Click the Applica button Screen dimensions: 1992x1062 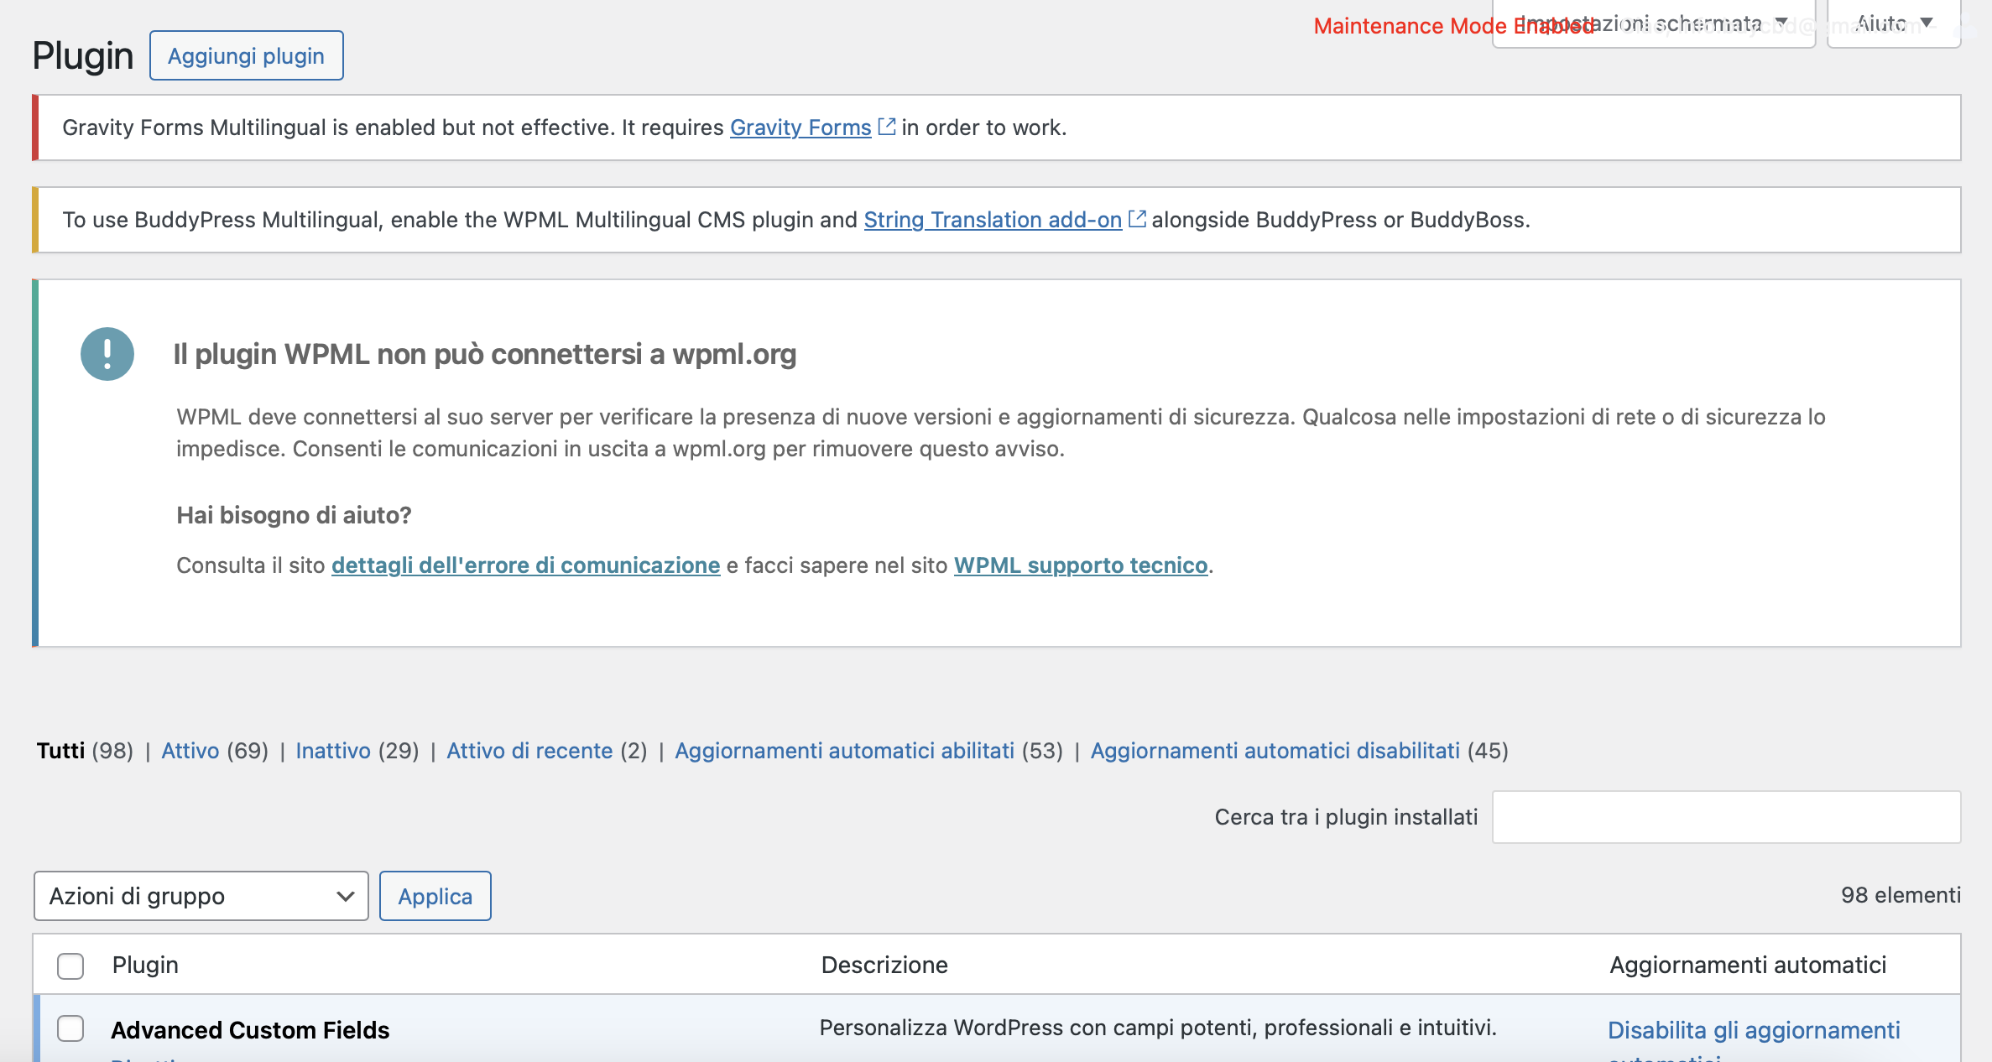pos(435,896)
